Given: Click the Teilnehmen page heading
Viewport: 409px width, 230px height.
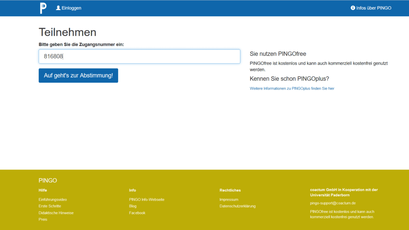Looking at the screenshot, I should [67, 32].
